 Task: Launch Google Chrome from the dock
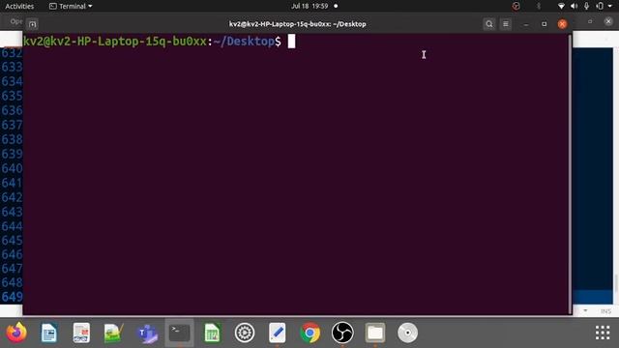pos(309,333)
